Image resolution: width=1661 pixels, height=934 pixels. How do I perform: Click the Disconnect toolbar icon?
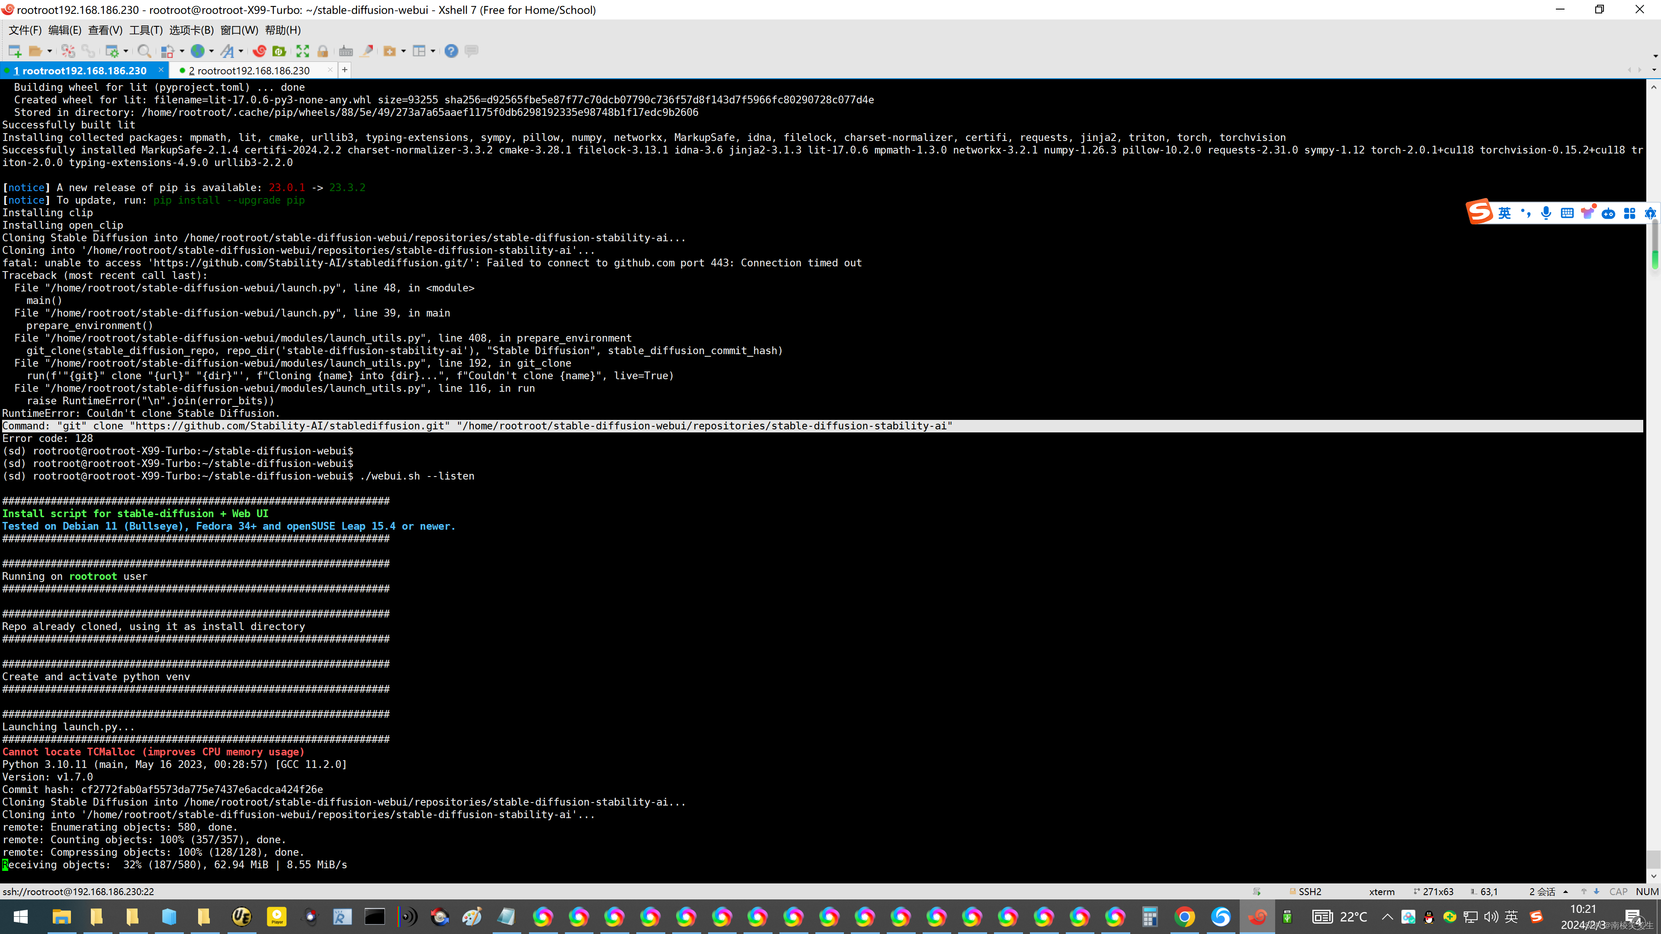(x=68, y=51)
